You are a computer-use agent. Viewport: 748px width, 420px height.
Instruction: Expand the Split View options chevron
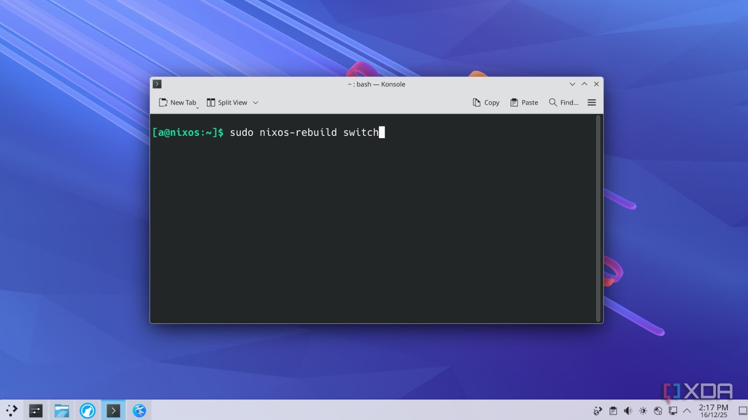(x=256, y=103)
